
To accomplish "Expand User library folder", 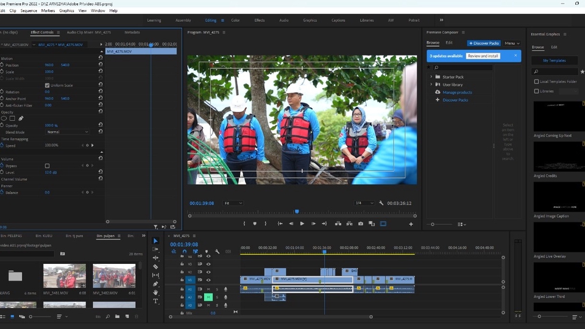I will 431,85.
